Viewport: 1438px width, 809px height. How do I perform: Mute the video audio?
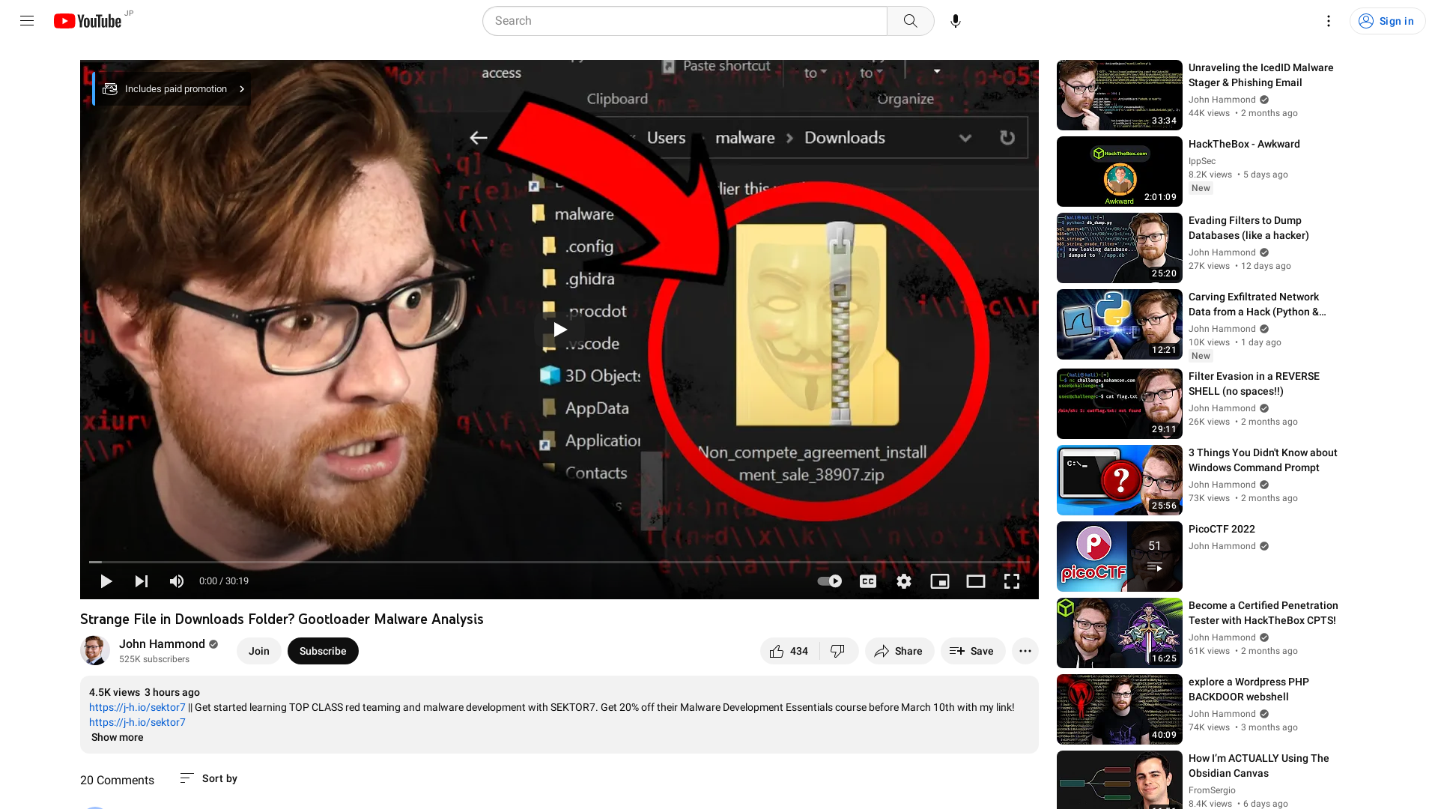point(177,581)
